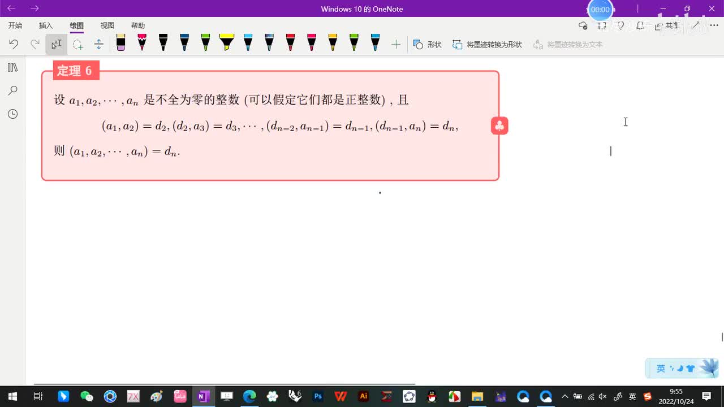724x407 pixels.
Task: Open WPS Office from taskbar
Action: 341,397
